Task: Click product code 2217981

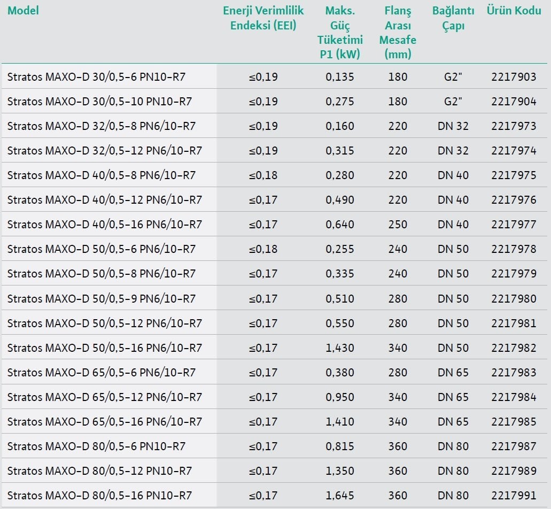Action: (514, 323)
